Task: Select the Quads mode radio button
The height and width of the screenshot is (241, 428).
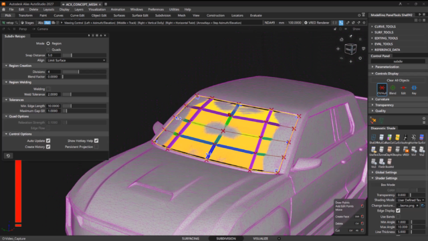Action: pyautogui.click(x=48, y=50)
